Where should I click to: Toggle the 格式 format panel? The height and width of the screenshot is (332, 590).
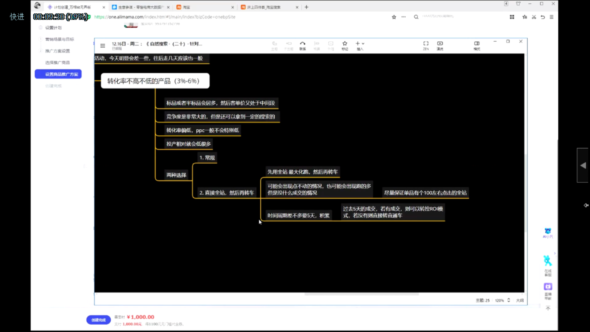tap(477, 45)
